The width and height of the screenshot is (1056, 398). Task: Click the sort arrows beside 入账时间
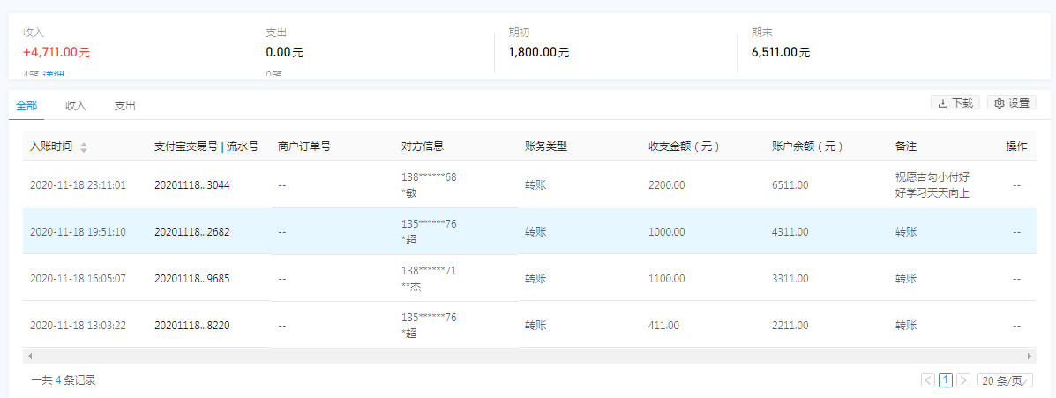[84, 147]
